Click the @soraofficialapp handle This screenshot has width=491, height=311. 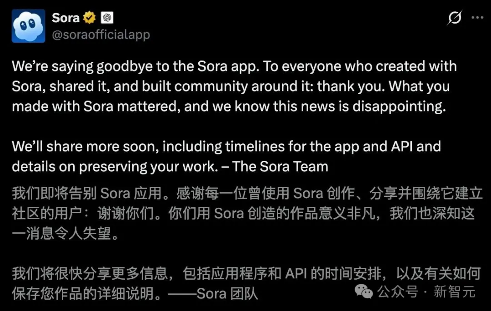[101, 35]
